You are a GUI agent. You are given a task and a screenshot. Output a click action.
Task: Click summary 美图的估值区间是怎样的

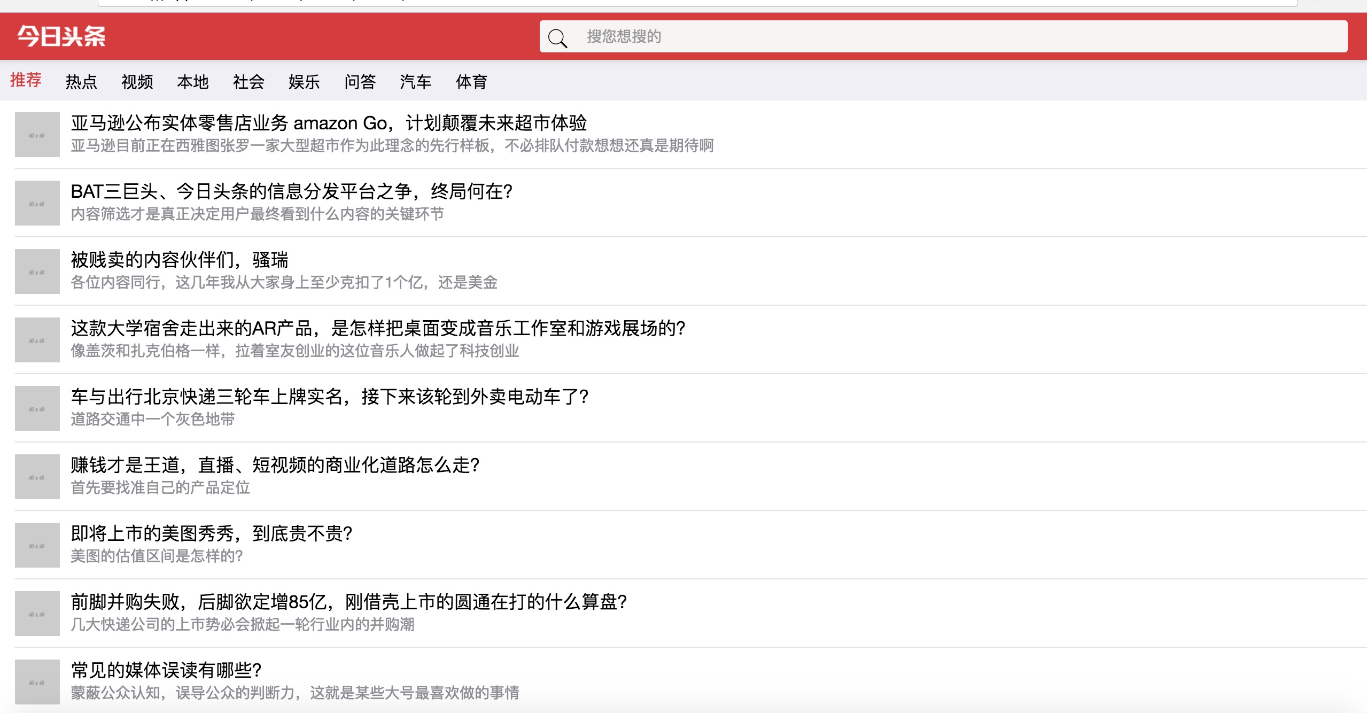click(x=157, y=556)
